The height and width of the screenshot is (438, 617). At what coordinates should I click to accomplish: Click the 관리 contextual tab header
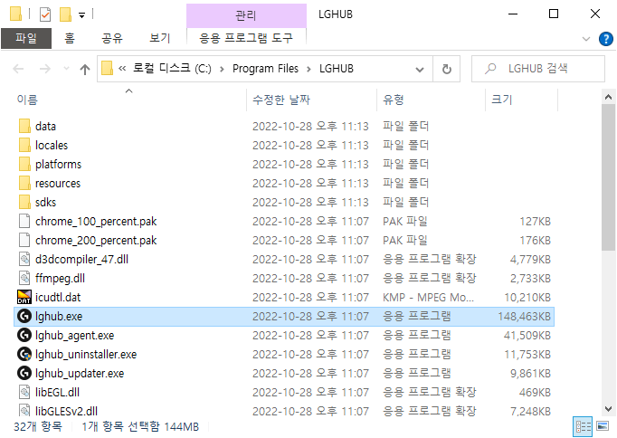click(x=246, y=15)
